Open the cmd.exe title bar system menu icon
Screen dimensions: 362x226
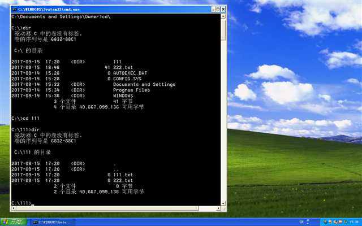(15, 10)
